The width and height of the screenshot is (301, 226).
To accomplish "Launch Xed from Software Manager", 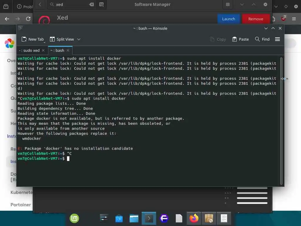I will tap(228, 19).
